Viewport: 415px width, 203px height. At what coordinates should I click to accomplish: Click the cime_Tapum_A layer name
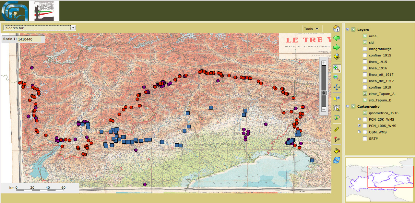tap(382, 94)
